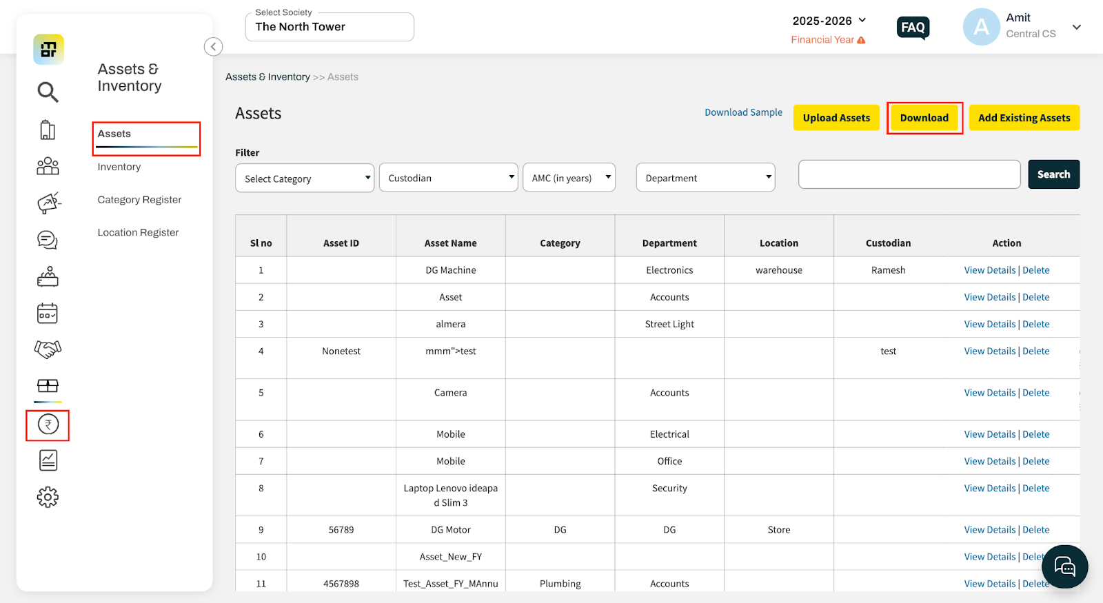Click the Download Sample link
This screenshot has height=603, width=1103.
(743, 112)
